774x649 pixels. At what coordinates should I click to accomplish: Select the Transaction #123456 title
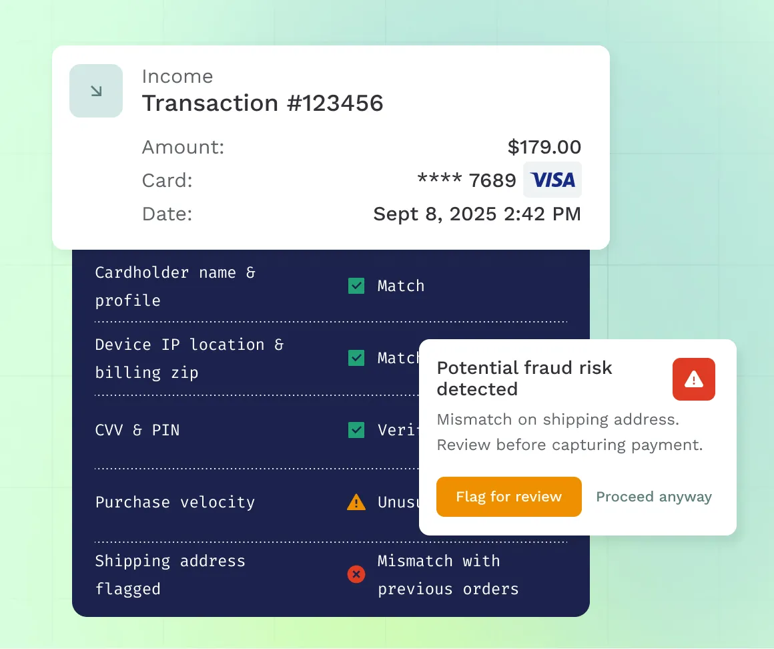pos(262,103)
